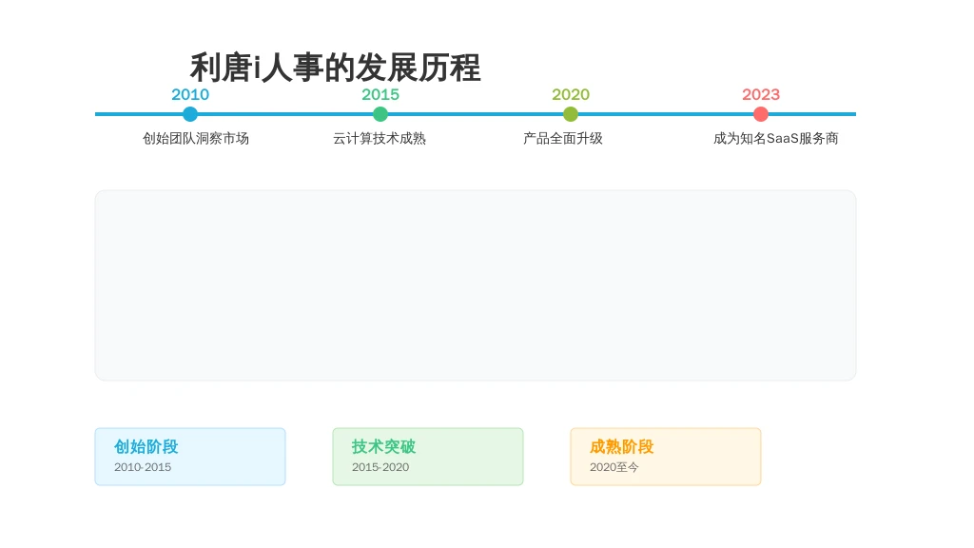Image resolution: width=974 pixels, height=548 pixels.
Task: Click the text 产品全面升级
Action: [x=563, y=138]
